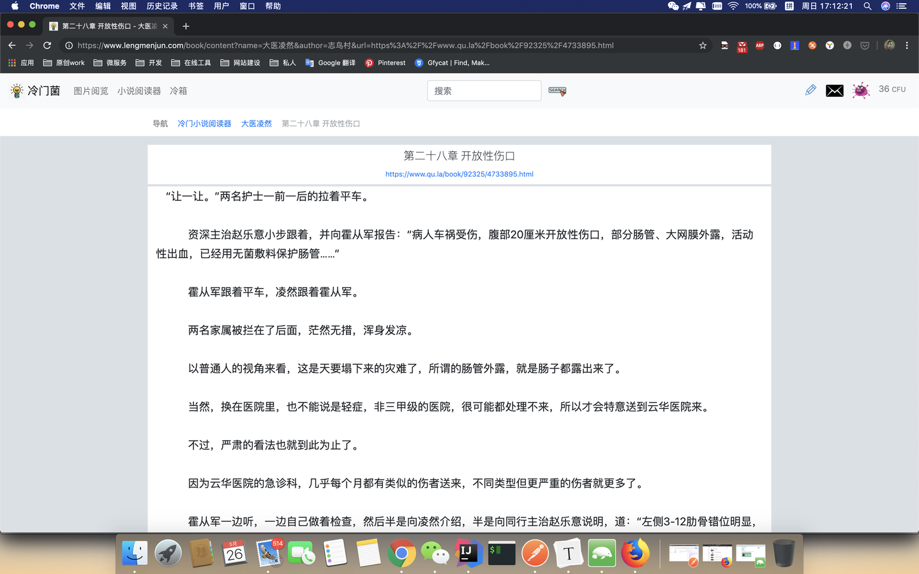Open the 私人 bookmarks folder
This screenshot has height=574, width=919.
[x=283, y=63]
